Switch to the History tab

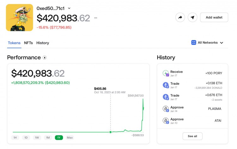click(x=43, y=43)
